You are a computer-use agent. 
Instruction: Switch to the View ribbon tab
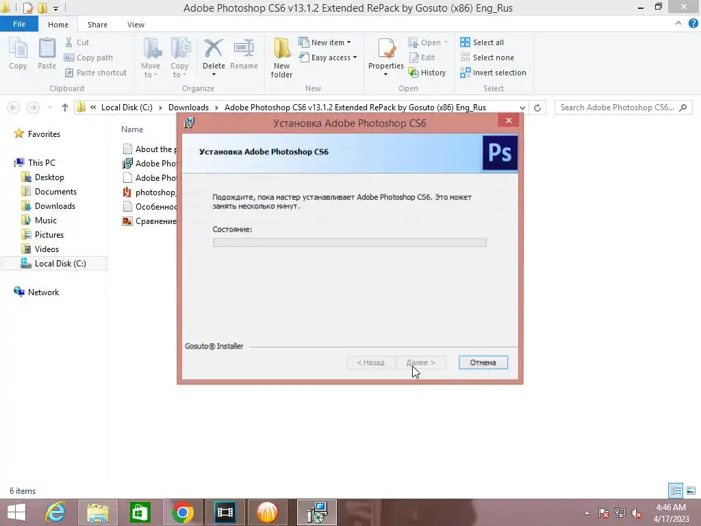click(x=136, y=25)
